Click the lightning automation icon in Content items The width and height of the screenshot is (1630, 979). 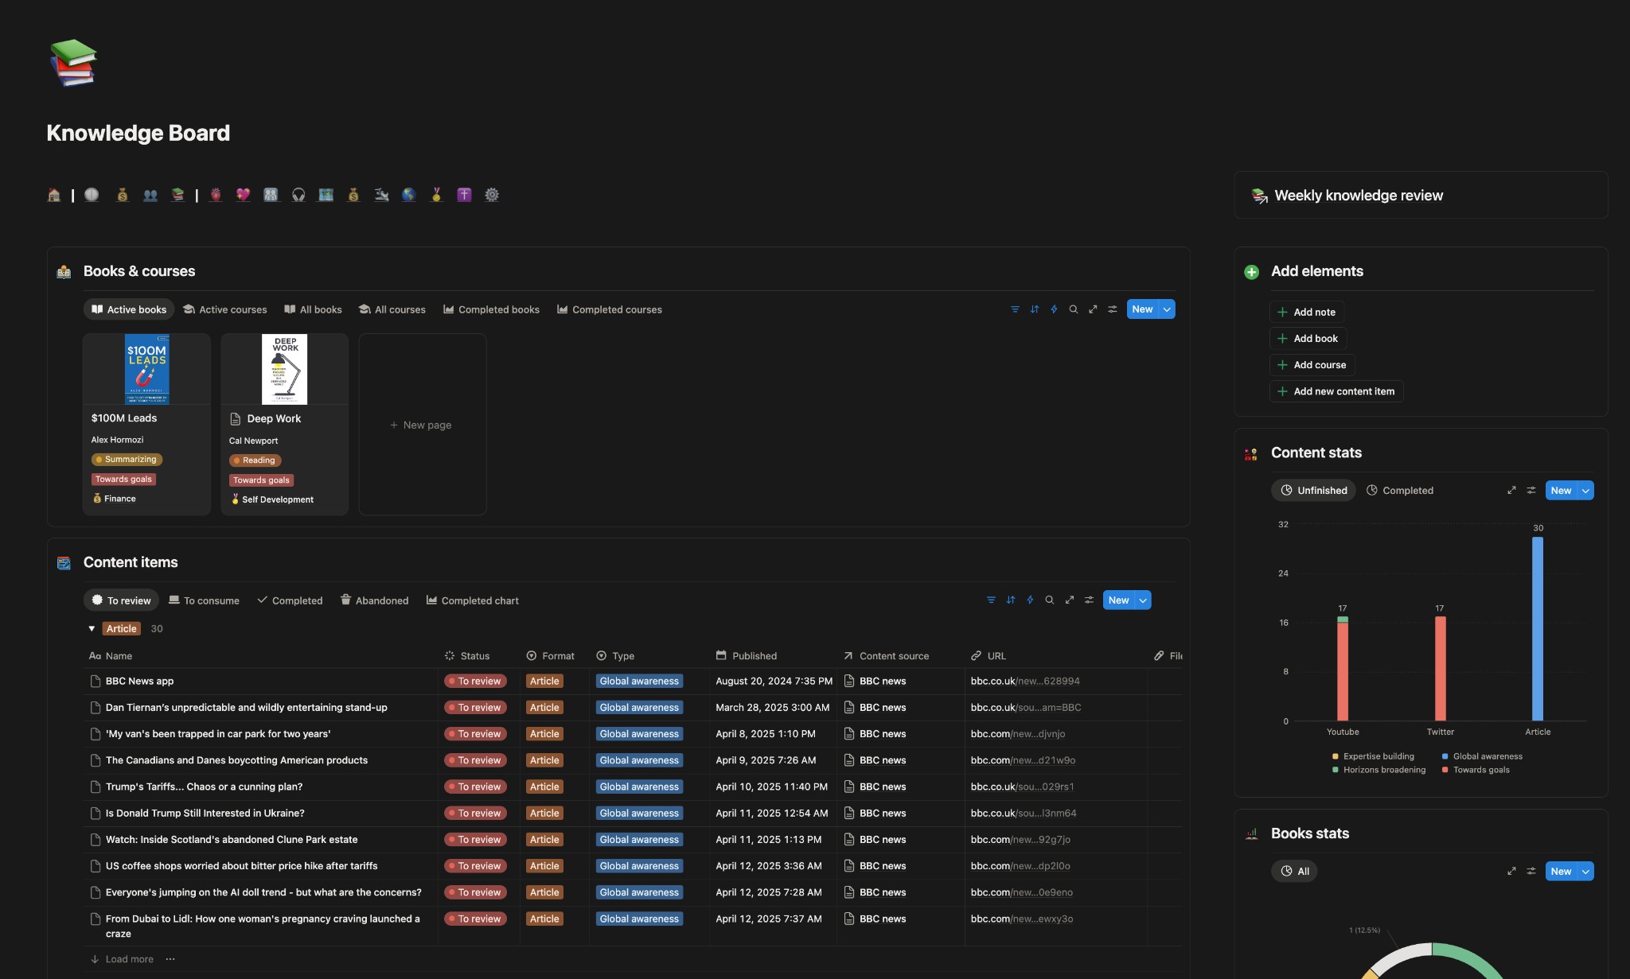point(1031,600)
